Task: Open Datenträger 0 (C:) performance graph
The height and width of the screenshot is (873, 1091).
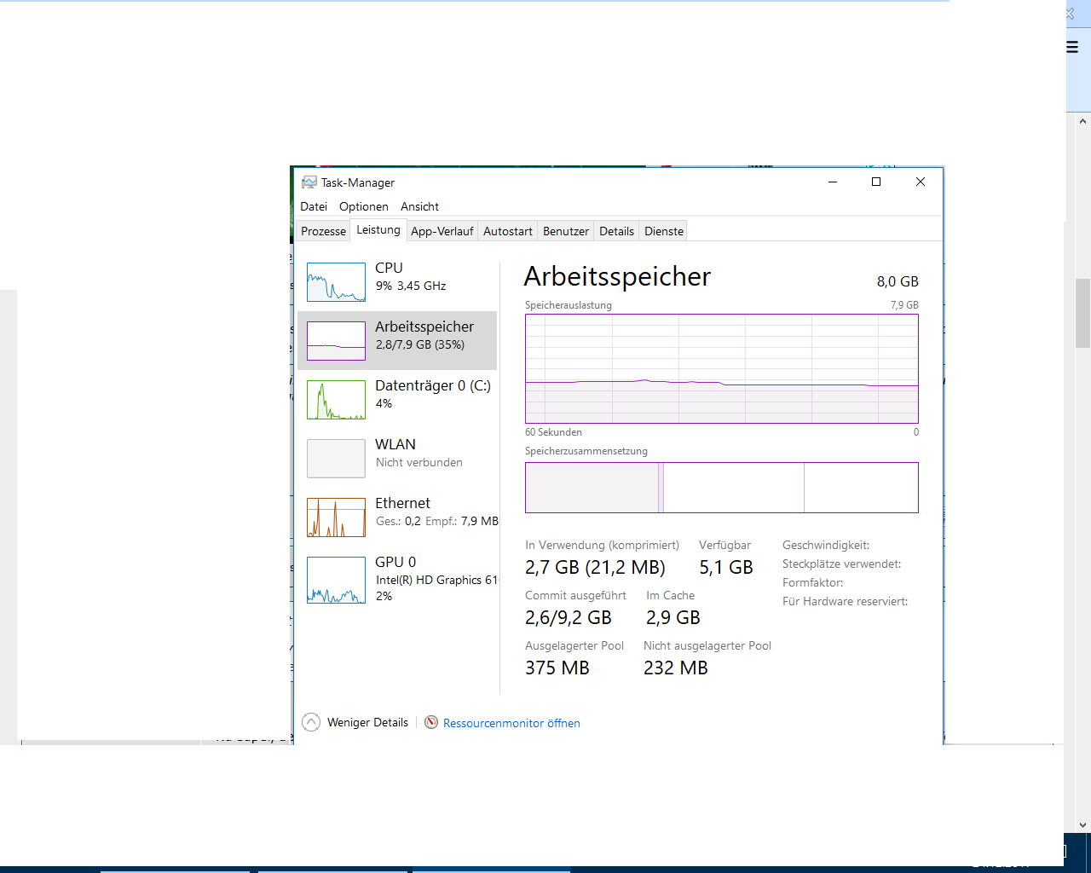Action: click(336, 400)
